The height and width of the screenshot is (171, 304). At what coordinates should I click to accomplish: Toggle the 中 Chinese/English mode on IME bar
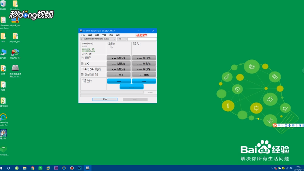pos(279,125)
